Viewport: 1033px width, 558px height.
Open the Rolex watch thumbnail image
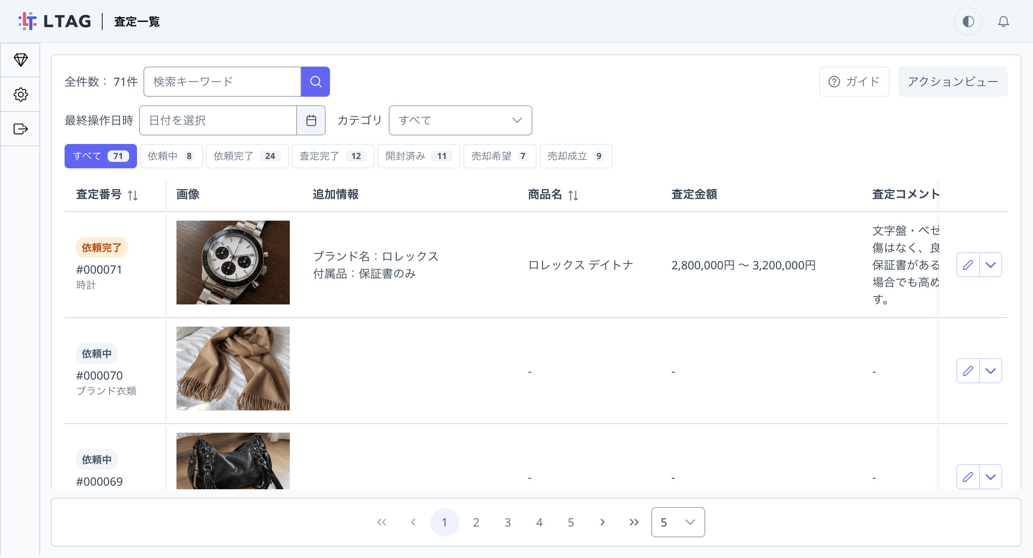click(x=233, y=263)
